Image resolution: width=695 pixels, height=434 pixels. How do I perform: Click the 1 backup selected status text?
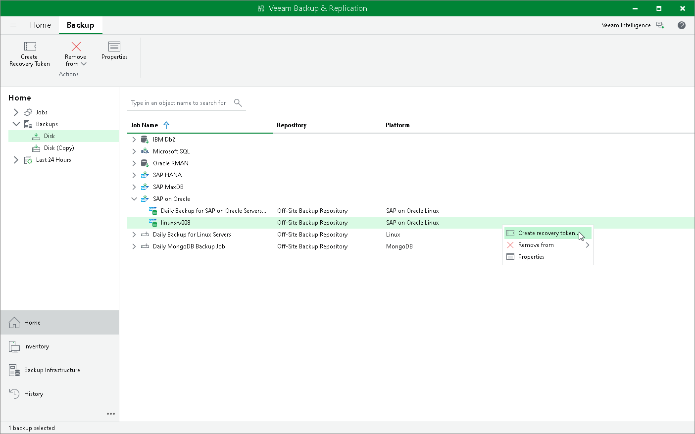32,428
